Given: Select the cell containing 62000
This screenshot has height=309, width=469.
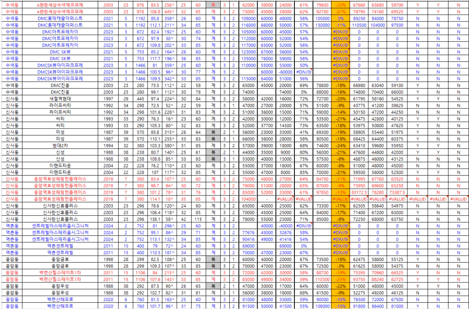Looking at the screenshot, I should pyautogui.click(x=248, y=5).
